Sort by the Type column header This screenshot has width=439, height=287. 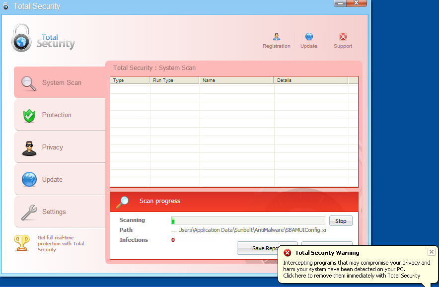(x=130, y=80)
